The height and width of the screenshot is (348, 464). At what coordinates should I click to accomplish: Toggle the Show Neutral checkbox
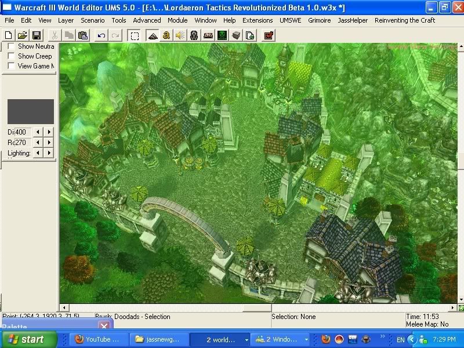11,46
